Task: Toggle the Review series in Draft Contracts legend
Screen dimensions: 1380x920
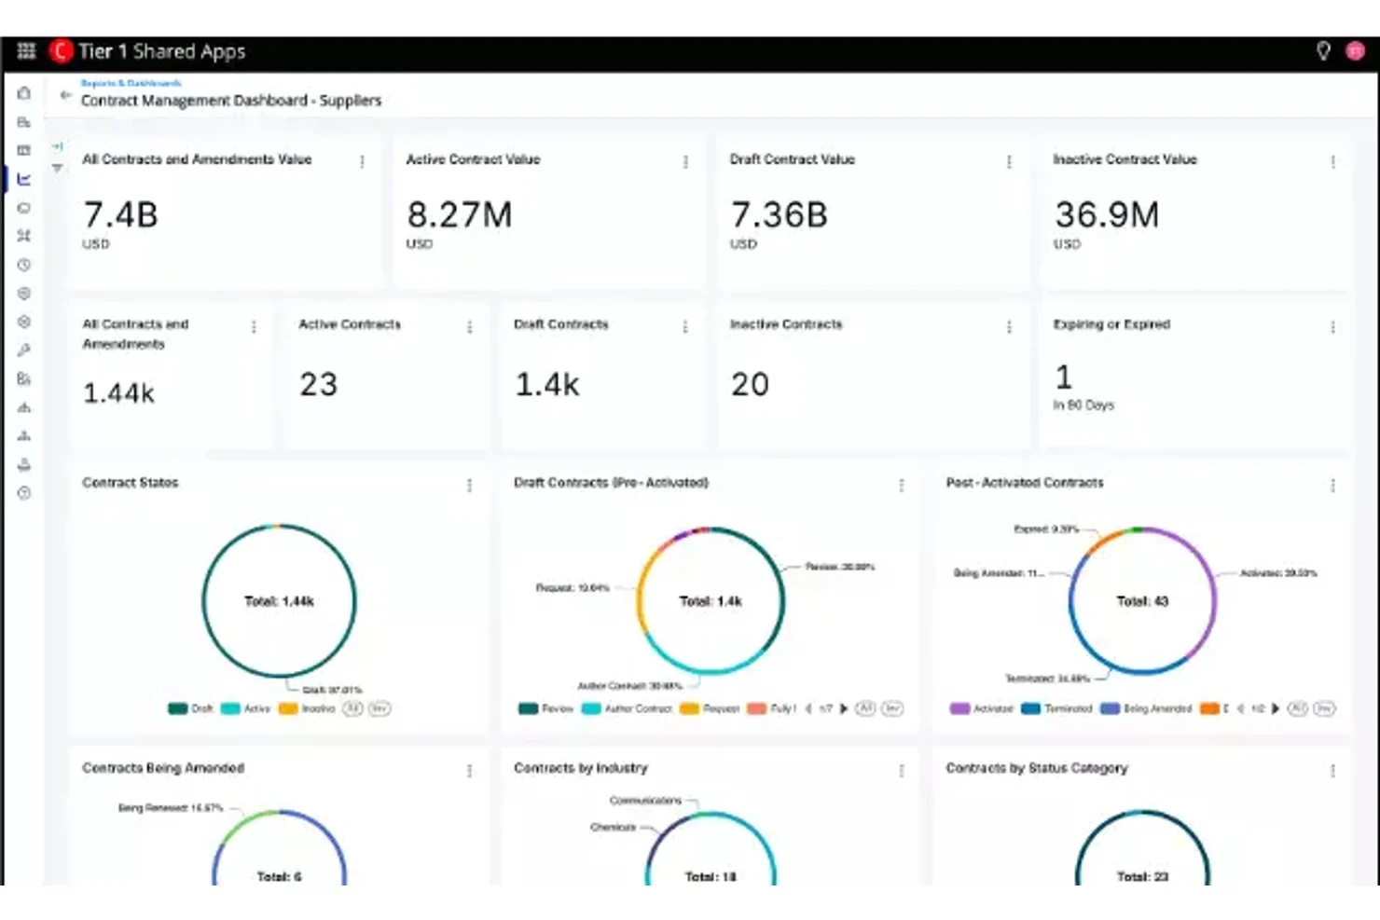Action: click(x=545, y=708)
